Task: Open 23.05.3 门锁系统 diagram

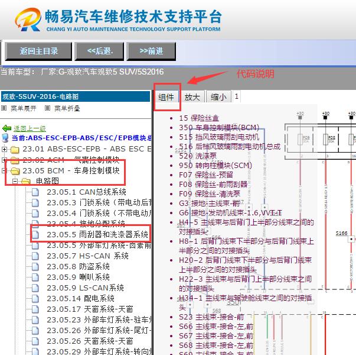Action: click(99, 202)
